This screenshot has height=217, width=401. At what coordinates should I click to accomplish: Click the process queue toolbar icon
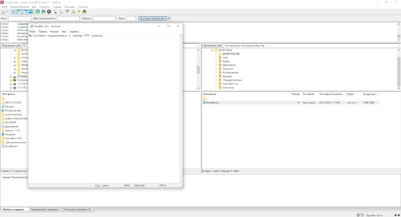(43, 12)
